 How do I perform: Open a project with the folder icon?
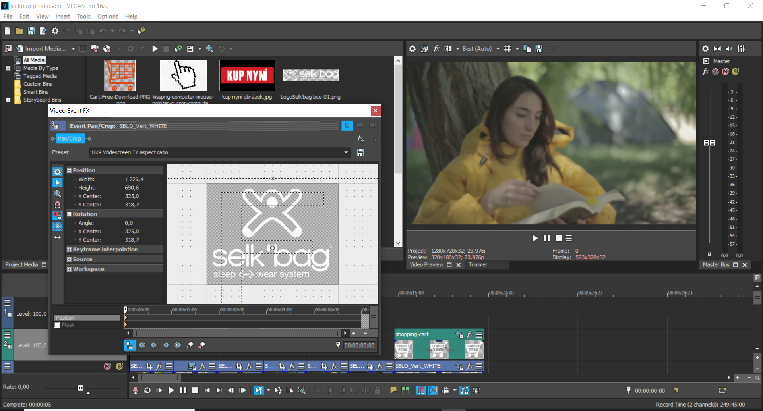point(19,31)
